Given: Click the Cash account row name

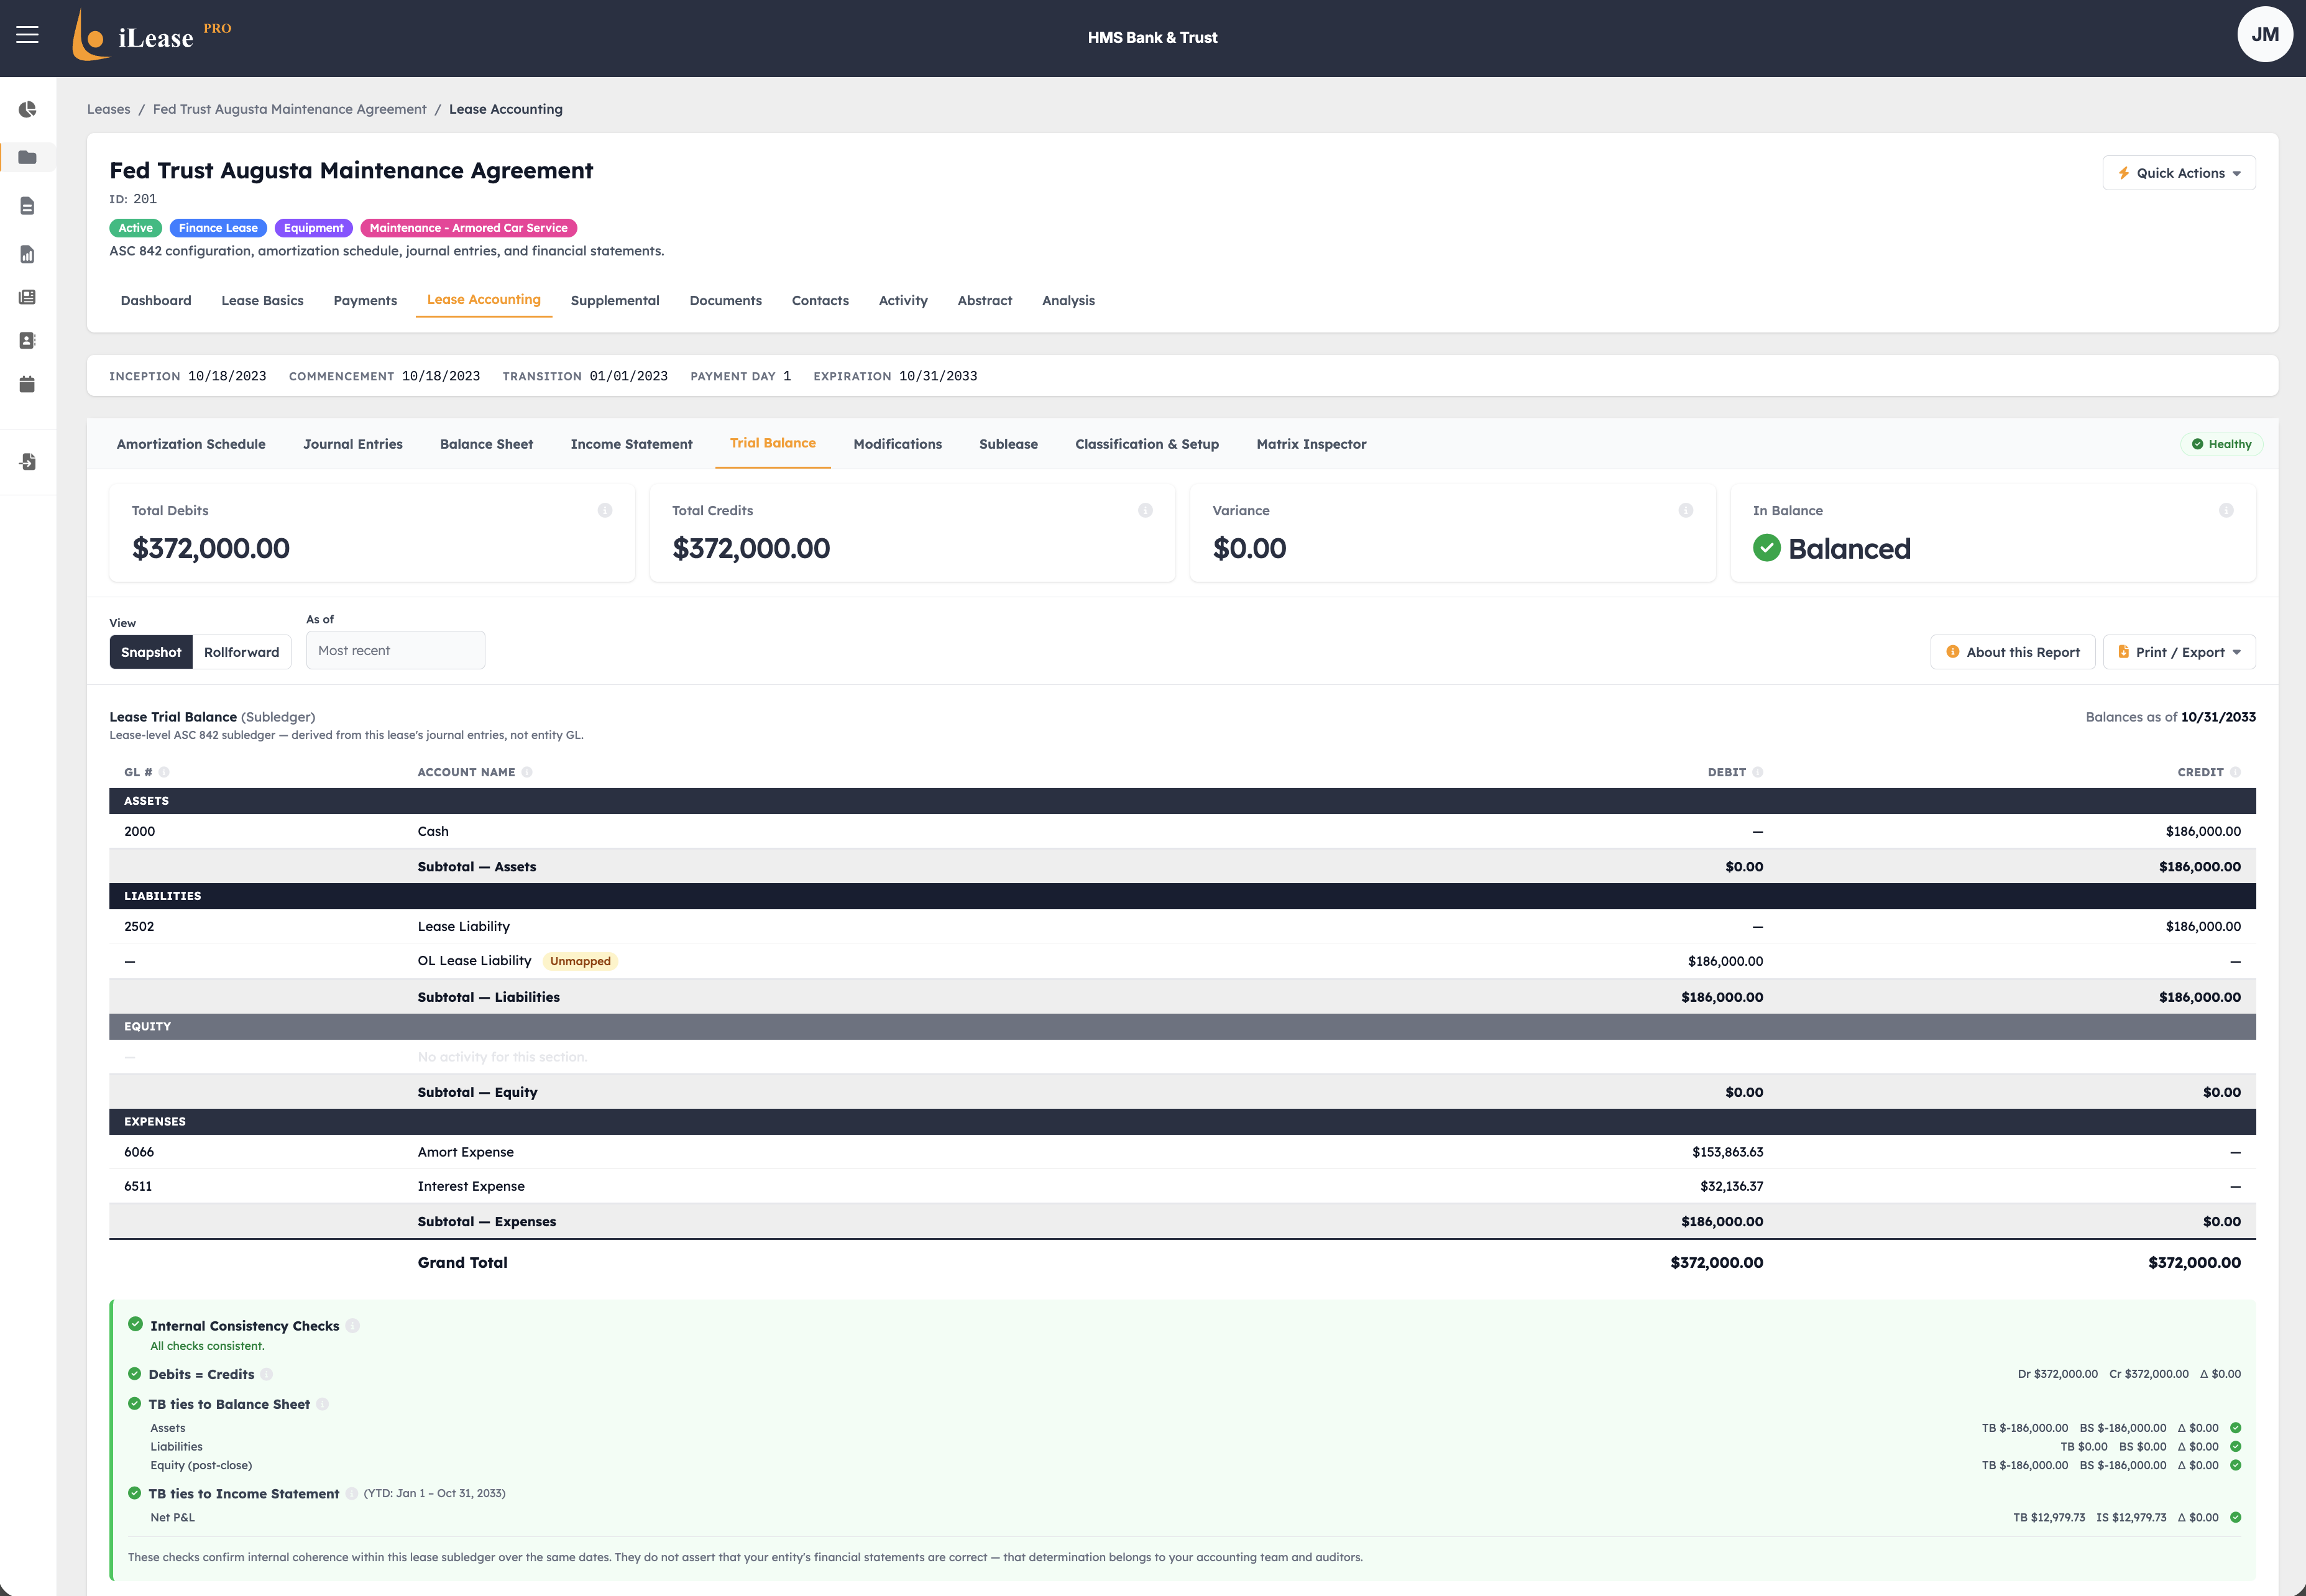Looking at the screenshot, I should [433, 831].
